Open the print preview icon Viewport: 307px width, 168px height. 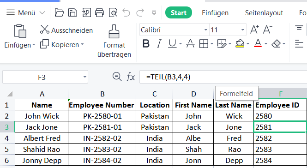tap(113, 13)
